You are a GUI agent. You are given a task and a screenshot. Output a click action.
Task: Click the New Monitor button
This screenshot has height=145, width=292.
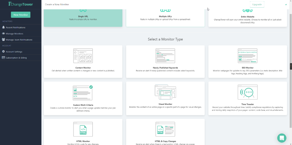[20, 15]
